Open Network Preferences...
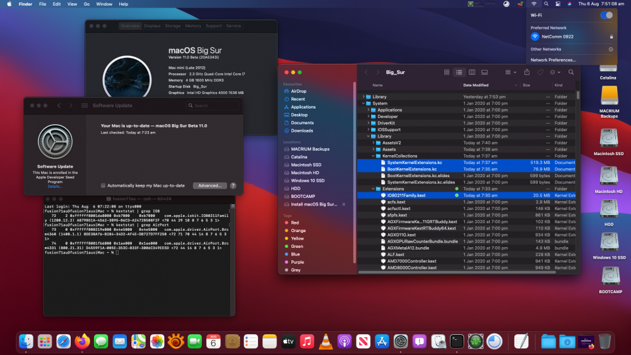Viewport: 631px width, 355px height. tap(553, 60)
